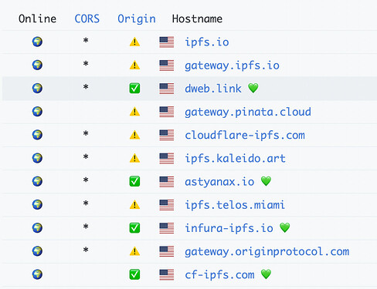Click the US flag beside ipfs.telos.miami
The image size is (377, 289).
tap(167, 205)
